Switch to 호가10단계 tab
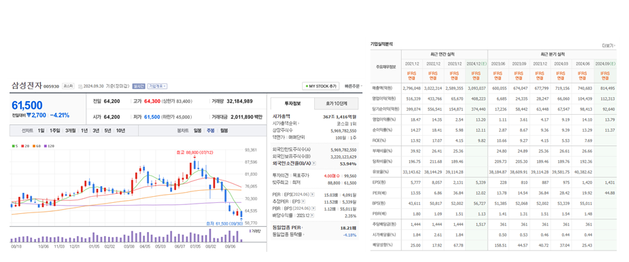 click(336, 103)
